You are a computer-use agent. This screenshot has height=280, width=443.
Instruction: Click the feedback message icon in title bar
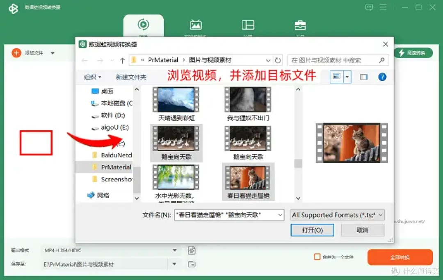(x=369, y=7)
